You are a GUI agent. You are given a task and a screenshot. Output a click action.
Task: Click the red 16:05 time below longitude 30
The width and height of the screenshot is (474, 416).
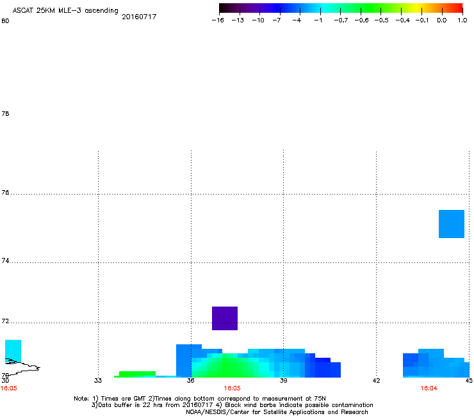click(8, 388)
